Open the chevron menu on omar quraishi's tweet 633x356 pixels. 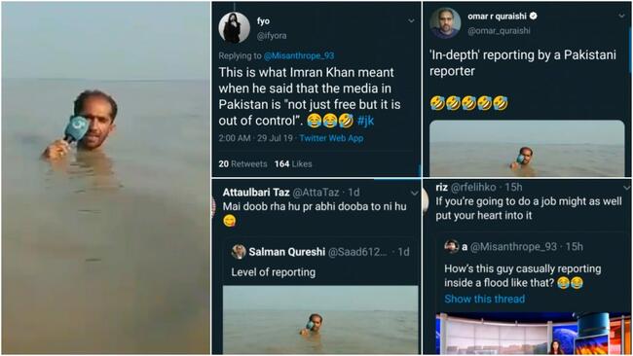(x=621, y=16)
